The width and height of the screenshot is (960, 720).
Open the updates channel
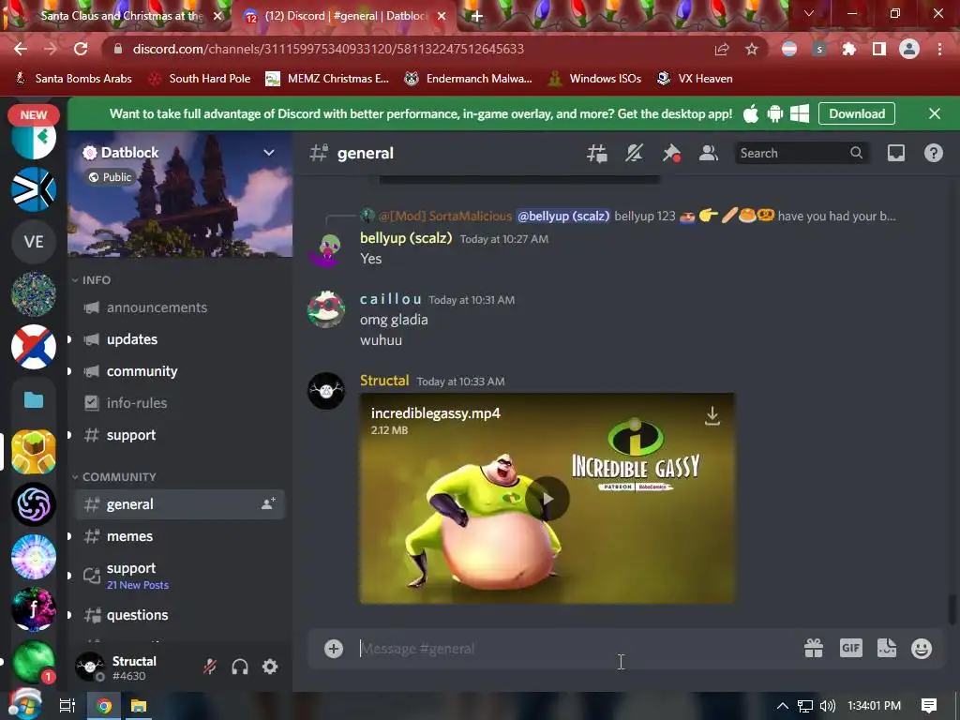180,339
